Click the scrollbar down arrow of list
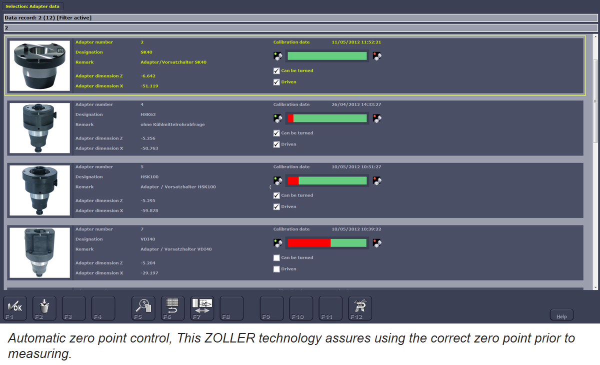The width and height of the screenshot is (600, 365). tap(595, 287)
